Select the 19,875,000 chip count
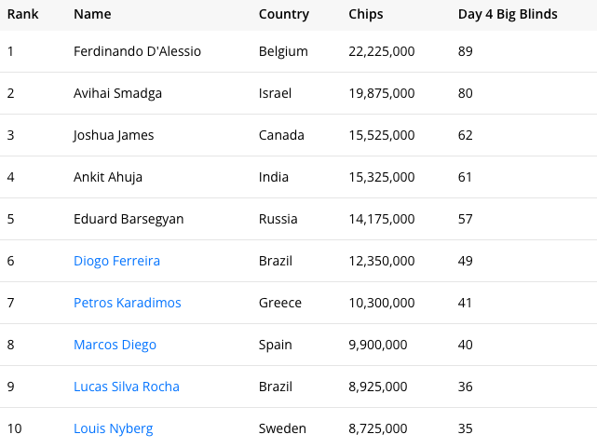 pos(381,93)
